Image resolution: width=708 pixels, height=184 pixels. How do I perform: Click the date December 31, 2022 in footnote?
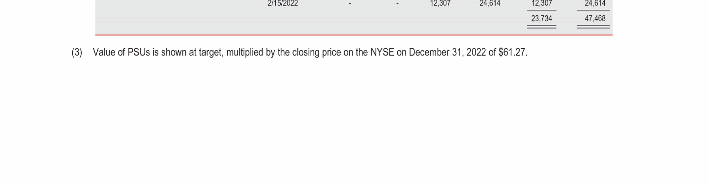(447, 53)
